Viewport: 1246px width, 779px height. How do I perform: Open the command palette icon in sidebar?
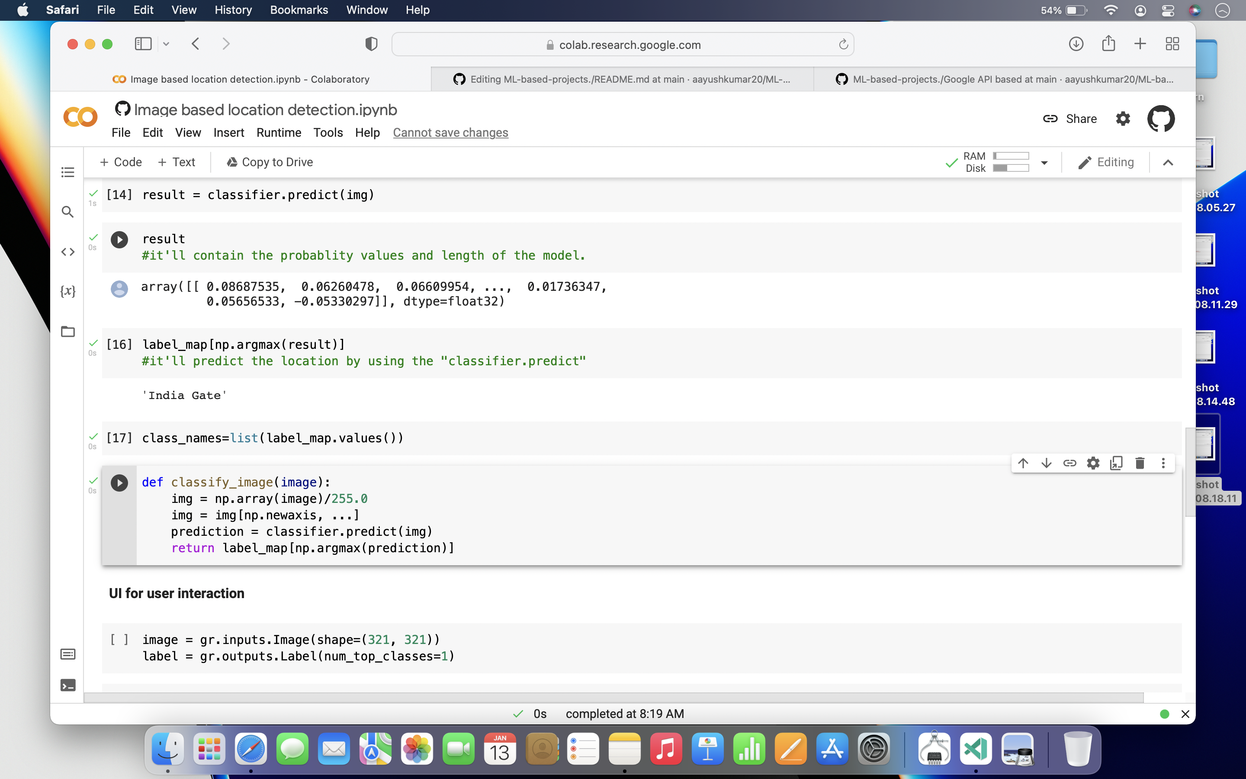coord(67,654)
